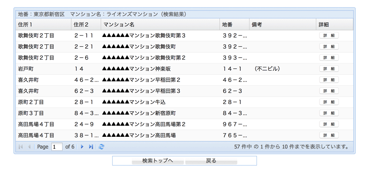Click the search results panel title
The height and width of the screenshot is (171, 371).
tap(102, 14)
